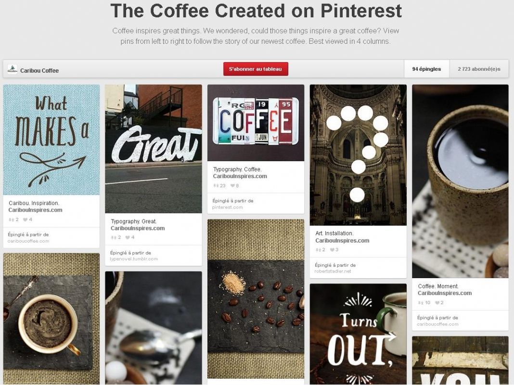
Task: Click the repin icon under Coffee Moment pin
Action: pyautogui.click(x=421, y=303)
